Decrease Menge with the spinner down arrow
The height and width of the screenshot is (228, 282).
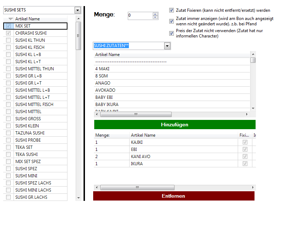click(x=155, y=17)
